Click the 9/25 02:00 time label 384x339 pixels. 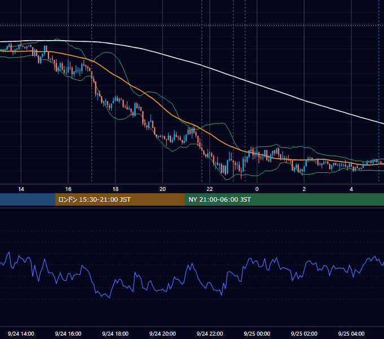point(304,333)
